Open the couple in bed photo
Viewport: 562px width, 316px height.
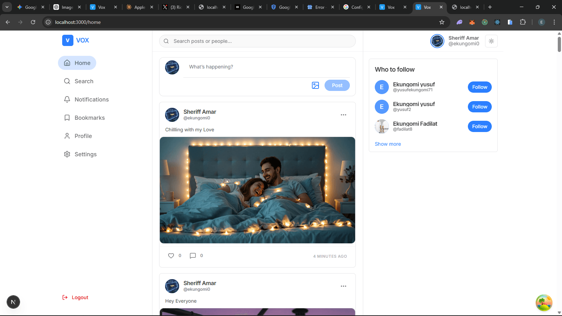click(257, 190)
